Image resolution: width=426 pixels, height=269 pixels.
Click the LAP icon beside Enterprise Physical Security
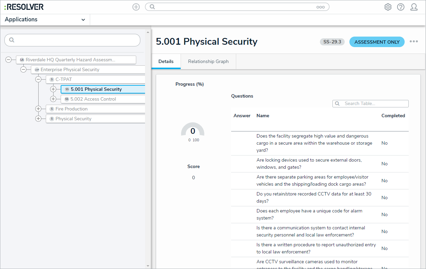click(x=37, y=69)
